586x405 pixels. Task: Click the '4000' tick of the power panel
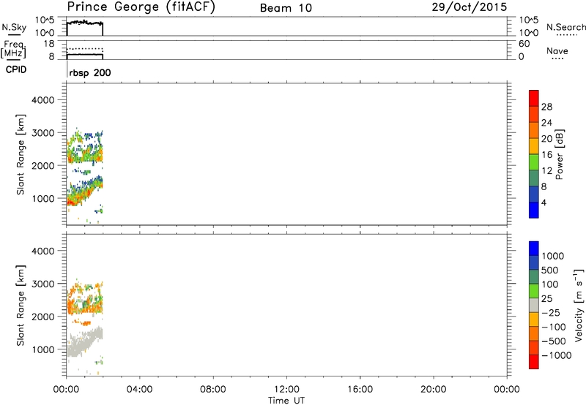(x=43, y=100)
